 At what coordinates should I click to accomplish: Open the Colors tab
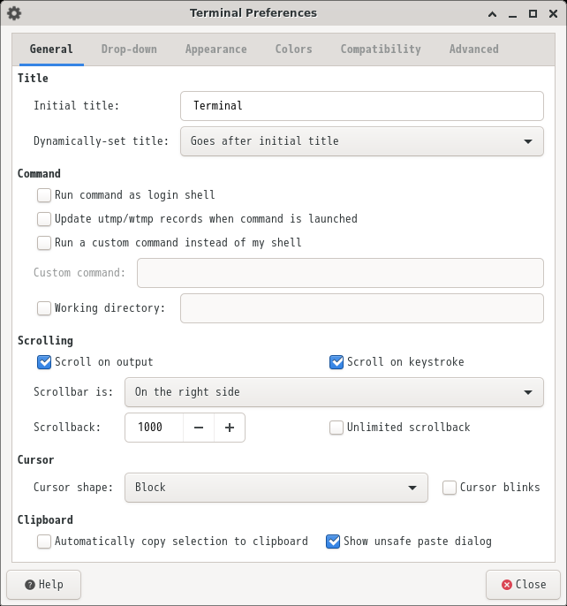tap(294, 49)
